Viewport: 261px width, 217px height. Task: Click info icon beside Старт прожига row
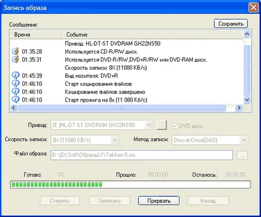coord(16,100)
